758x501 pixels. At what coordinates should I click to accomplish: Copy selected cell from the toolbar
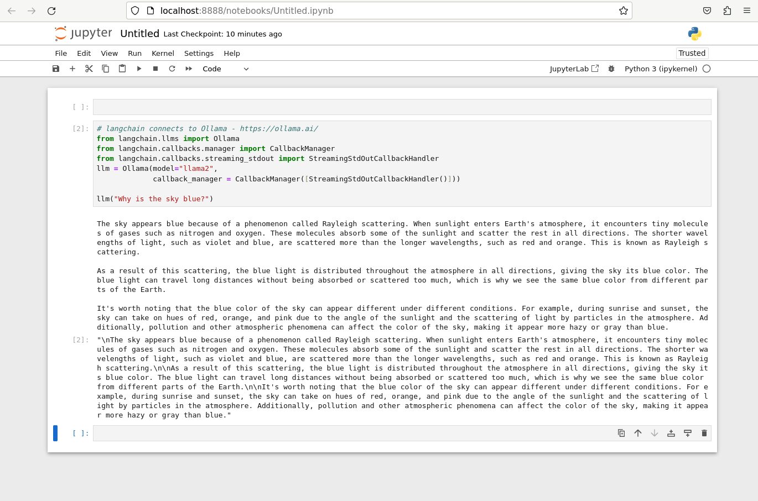tap(106, 69)
